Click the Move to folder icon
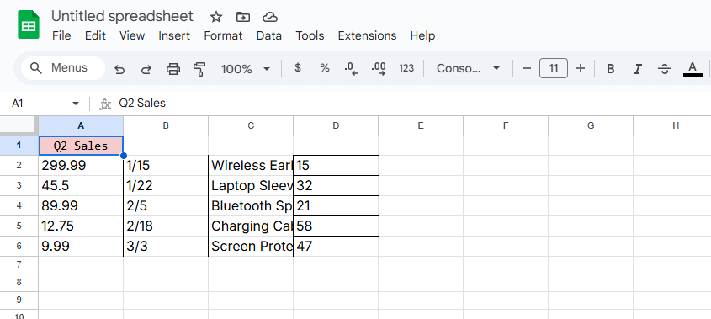Screen dimensions: 711x319 [243, 17]
